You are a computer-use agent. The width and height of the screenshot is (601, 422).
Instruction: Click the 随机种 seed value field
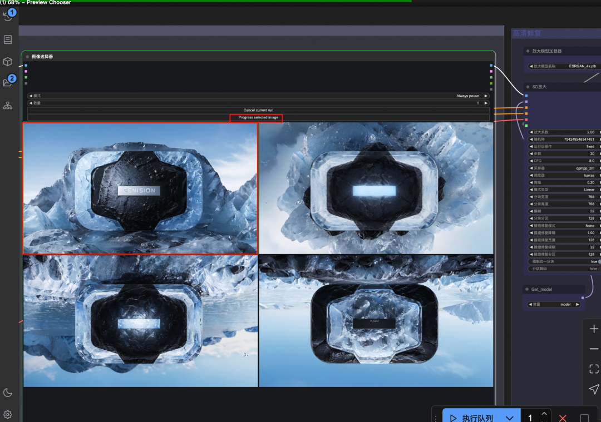point(564,140)
